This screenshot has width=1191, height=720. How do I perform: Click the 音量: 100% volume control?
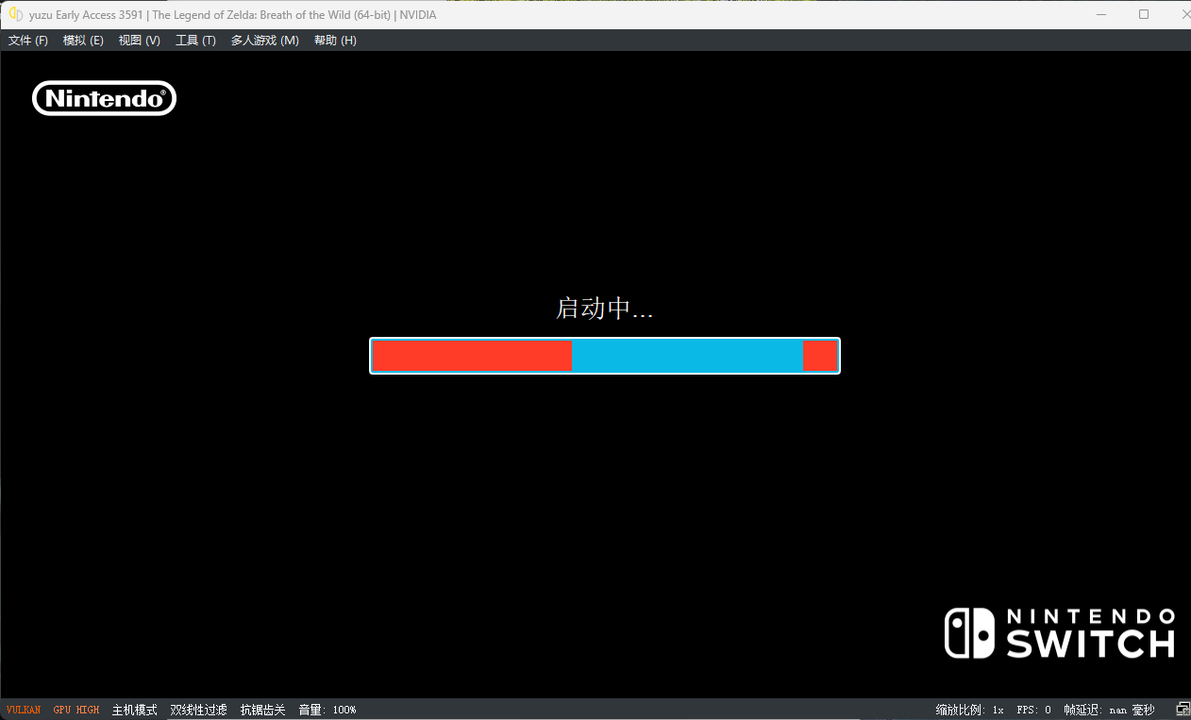tap(327, 710)
